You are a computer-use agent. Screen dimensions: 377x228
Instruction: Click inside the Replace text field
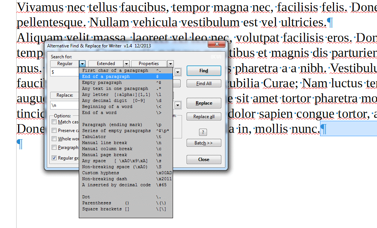(x=64, y=105)
